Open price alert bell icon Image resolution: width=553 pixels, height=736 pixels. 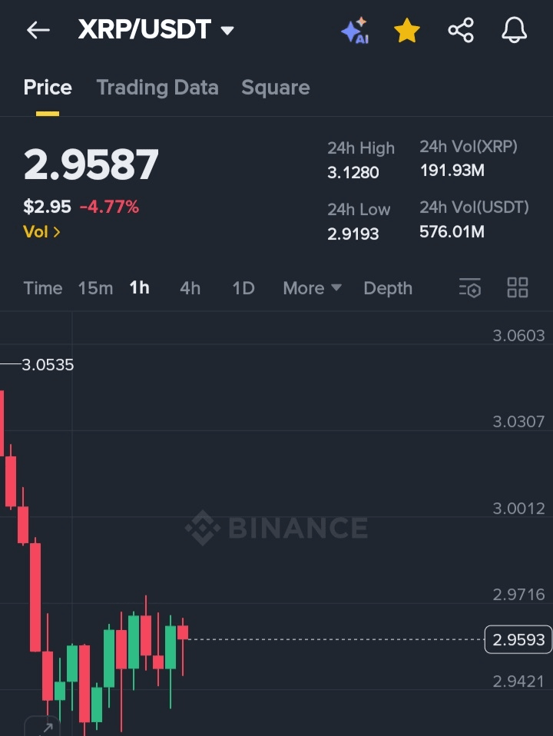515,31
